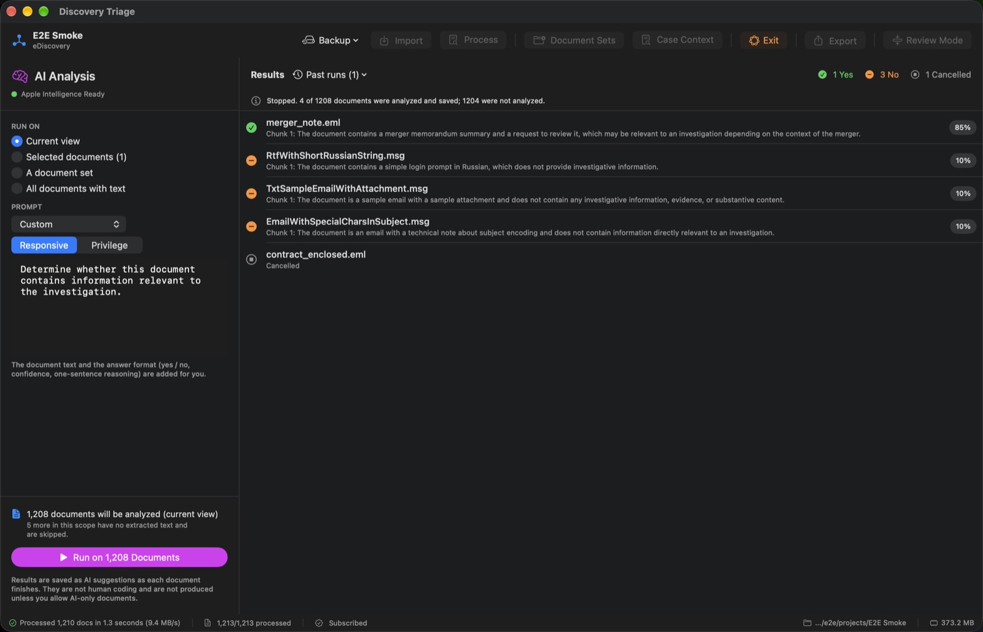This screenshot has width=983, height=632.
Task: Select the Selected documents (1) radio option
Action: click(17, 157)
